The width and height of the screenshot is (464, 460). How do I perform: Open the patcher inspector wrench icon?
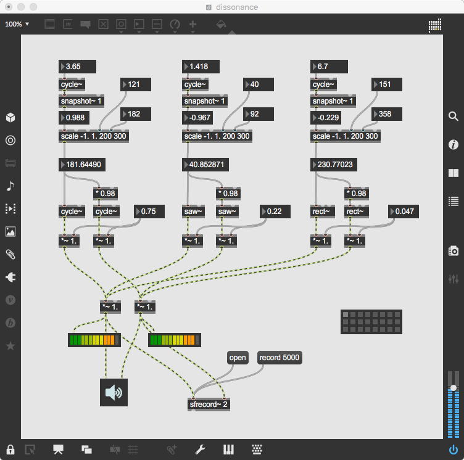[201, 450]
